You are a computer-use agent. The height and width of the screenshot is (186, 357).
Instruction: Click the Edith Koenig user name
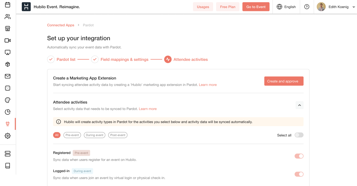click(339, 7)
